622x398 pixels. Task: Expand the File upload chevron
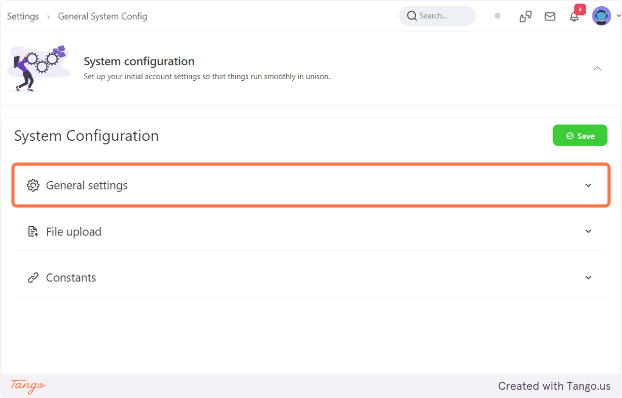click(588, 231)
